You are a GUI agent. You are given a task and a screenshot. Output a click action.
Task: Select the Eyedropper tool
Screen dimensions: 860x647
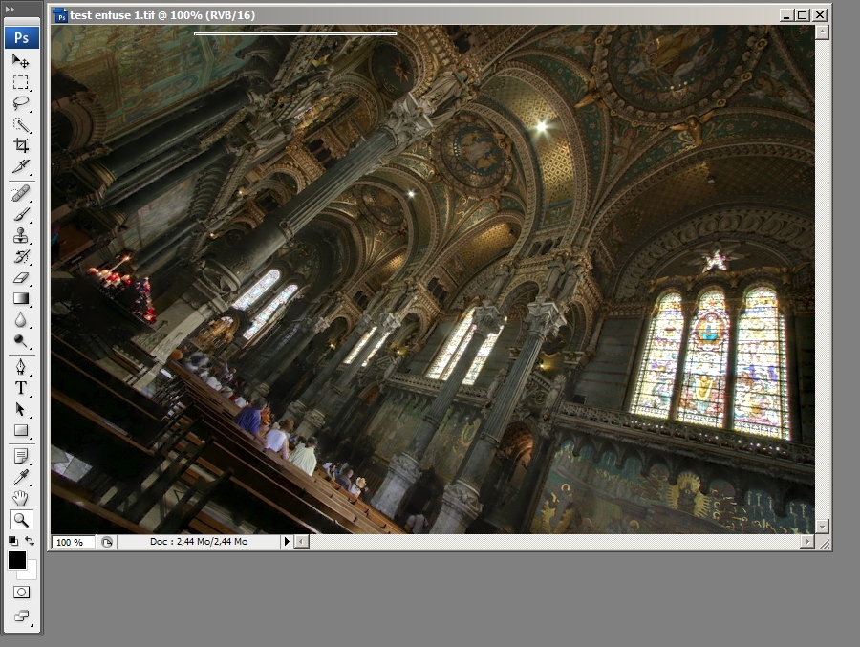(21, 477)
